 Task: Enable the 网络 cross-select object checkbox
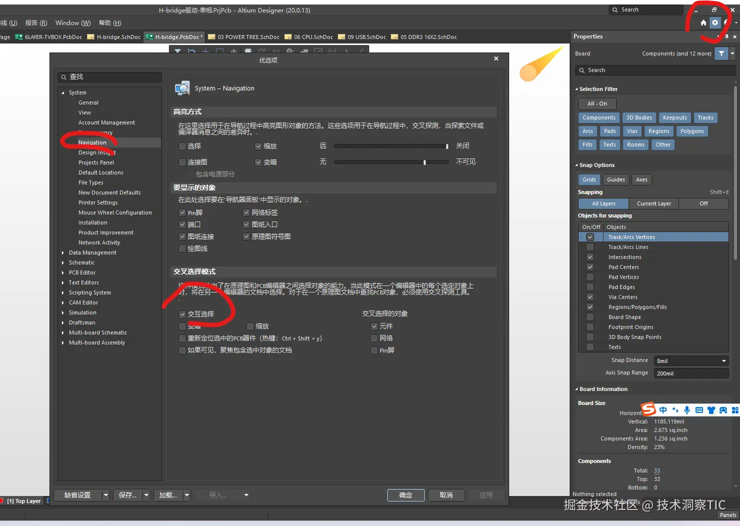tap(374, 338)
